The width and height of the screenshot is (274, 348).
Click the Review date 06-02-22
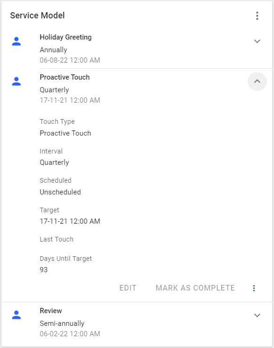point(70,334)
